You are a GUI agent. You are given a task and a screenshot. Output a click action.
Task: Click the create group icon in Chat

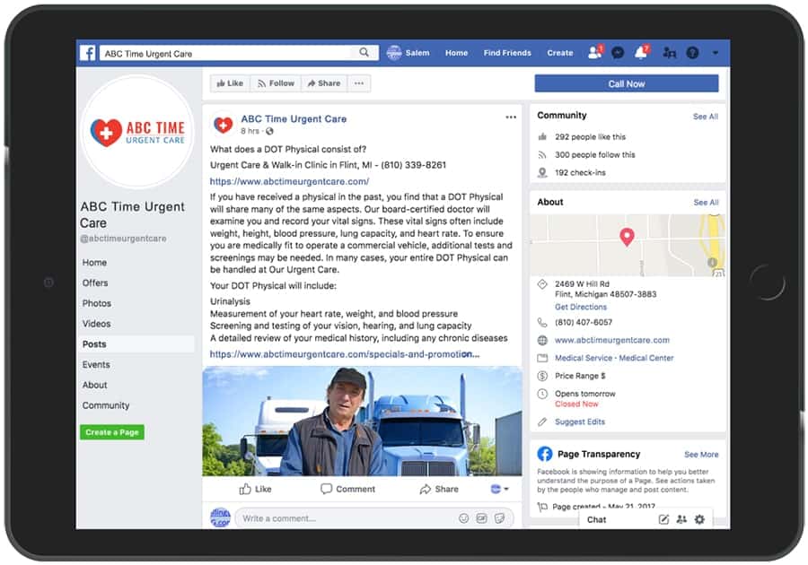point(681,520)
